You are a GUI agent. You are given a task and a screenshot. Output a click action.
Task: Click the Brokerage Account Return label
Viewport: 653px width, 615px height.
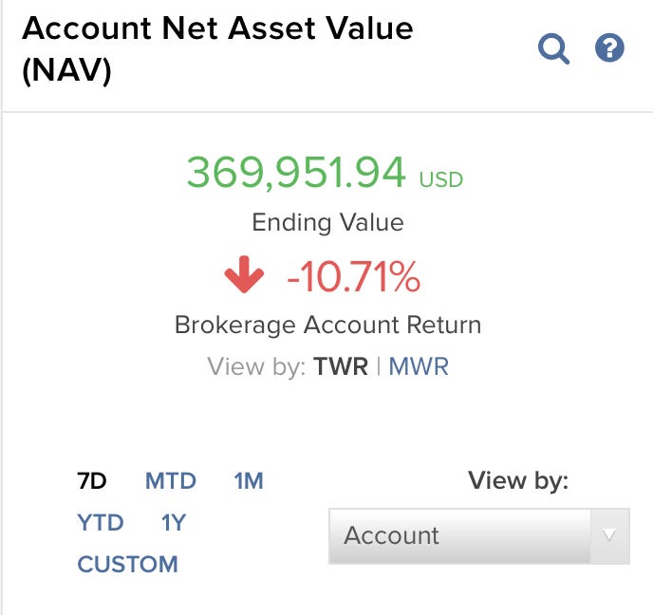[x=327, y=326]
